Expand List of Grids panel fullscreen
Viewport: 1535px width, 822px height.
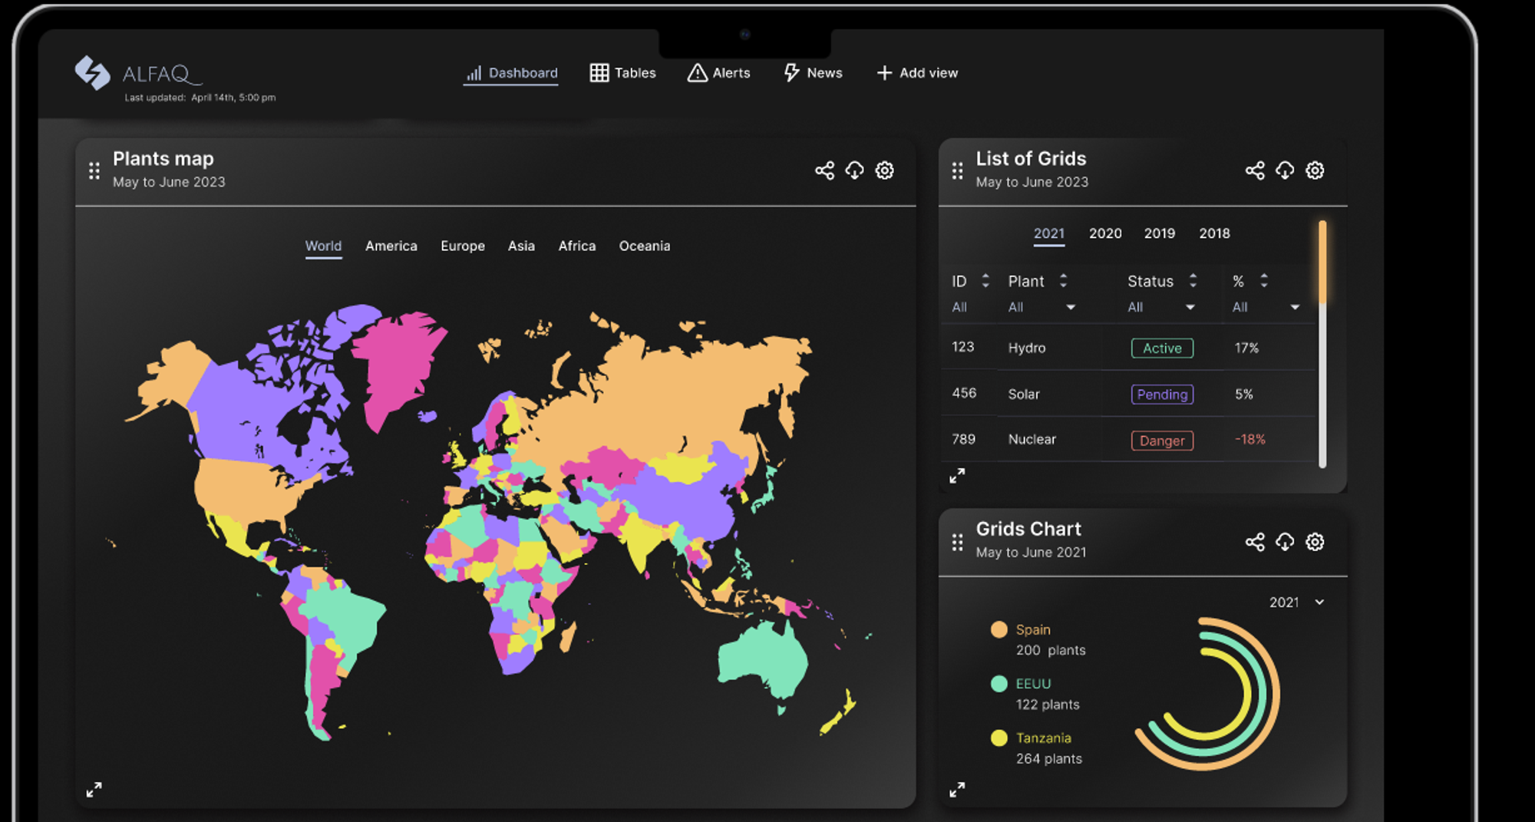point(957,476)
